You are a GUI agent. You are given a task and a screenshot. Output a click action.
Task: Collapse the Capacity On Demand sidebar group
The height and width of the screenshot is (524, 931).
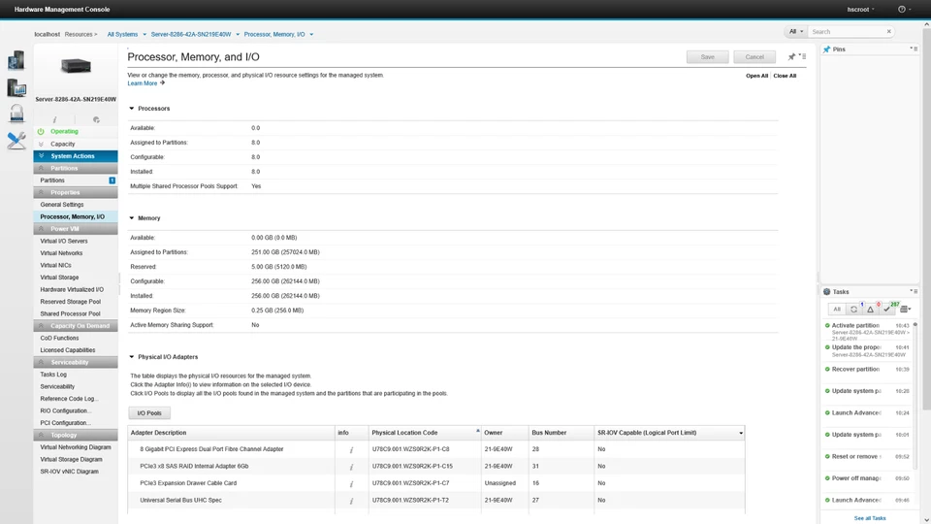tap(76, 326)
